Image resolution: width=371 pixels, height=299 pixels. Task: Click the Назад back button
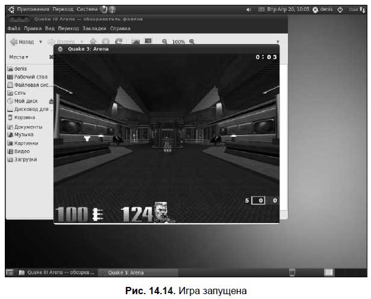(22, 42)
